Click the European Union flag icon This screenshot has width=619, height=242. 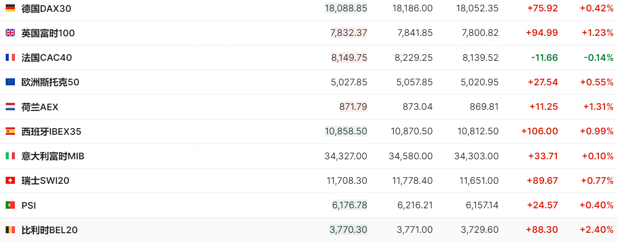point(10,82)
